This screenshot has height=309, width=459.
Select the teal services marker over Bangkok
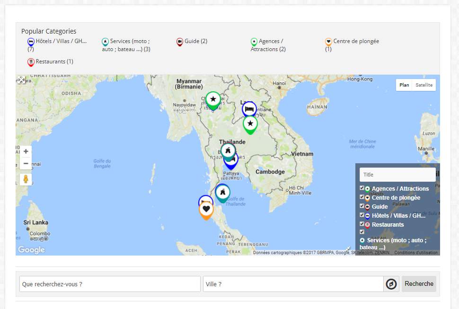[228, 151]
